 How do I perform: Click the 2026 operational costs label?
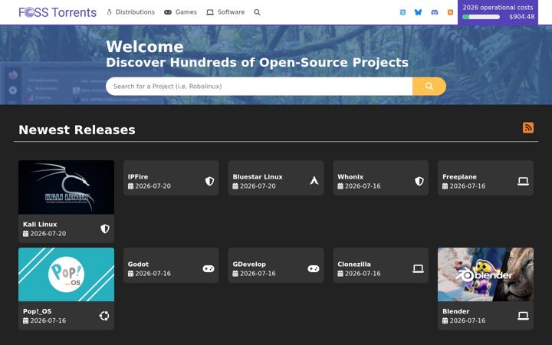498,8
